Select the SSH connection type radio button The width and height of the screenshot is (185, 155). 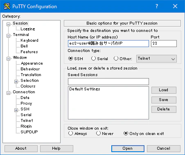[70, 58]
